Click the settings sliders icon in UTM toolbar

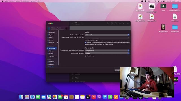click(128, 24)
